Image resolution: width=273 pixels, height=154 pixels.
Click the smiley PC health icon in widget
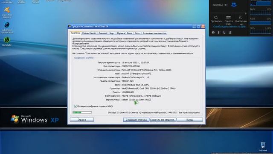[x=234, y=5]
